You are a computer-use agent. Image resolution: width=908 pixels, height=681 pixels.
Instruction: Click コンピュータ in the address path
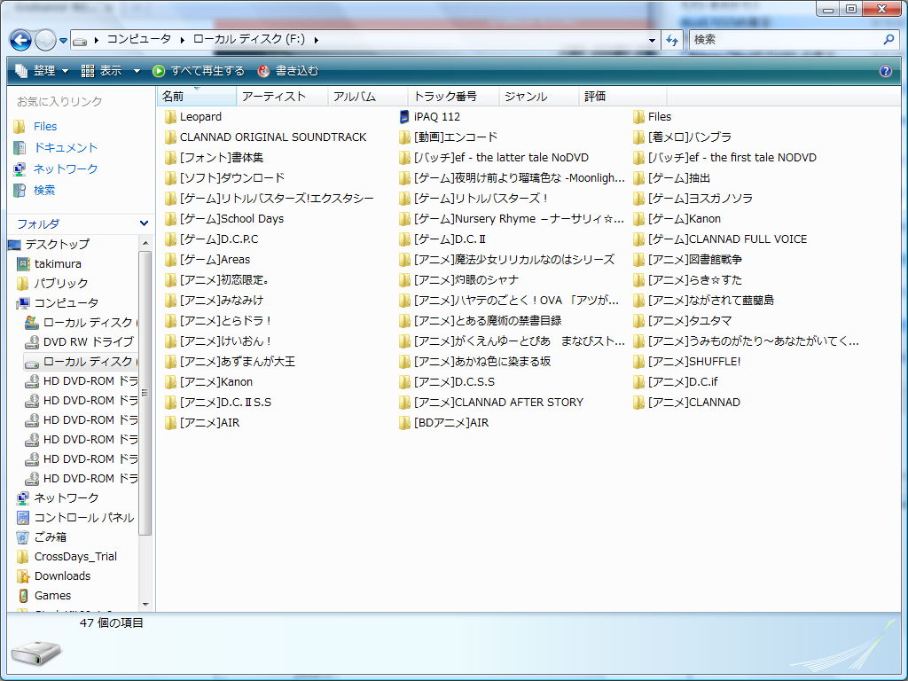(x=139, y=39)
